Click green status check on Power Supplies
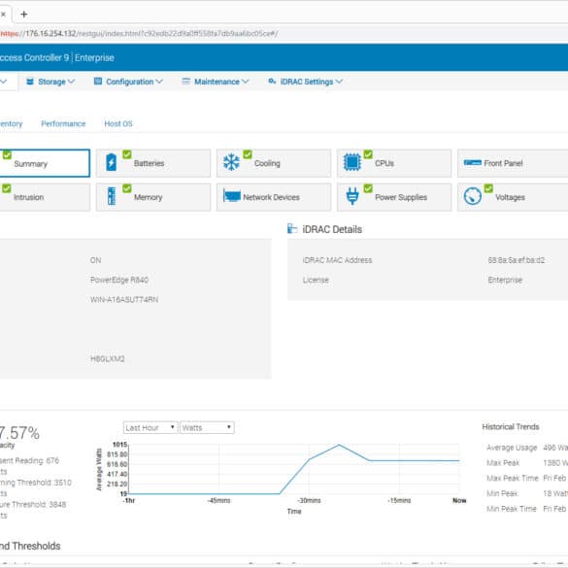This screenshot has width=568, height=568. click(x=368, y=188)
